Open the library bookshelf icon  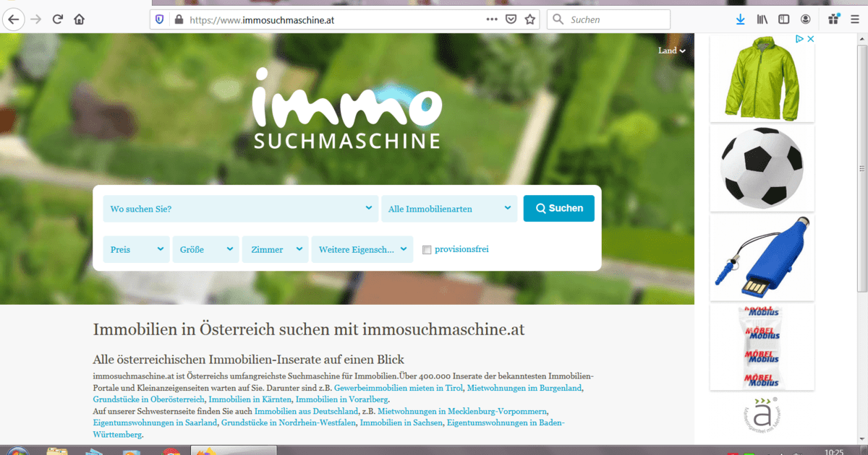click(x=762, y=19)
